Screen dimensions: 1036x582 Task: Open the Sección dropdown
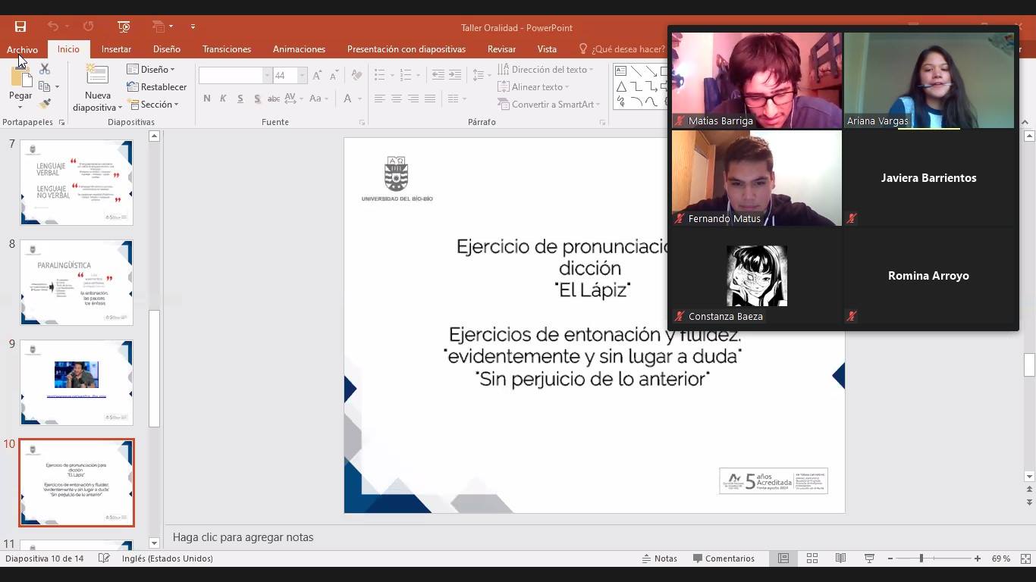click(x=153, y=105)
